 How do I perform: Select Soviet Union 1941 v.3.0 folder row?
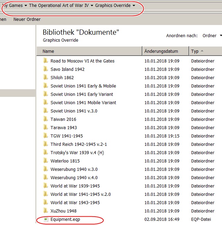pos(129,111)
